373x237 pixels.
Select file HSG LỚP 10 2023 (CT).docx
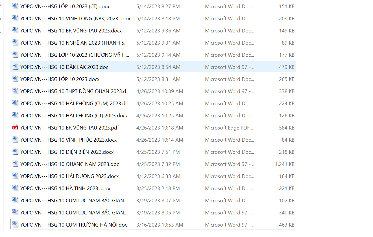coord(65,6)
